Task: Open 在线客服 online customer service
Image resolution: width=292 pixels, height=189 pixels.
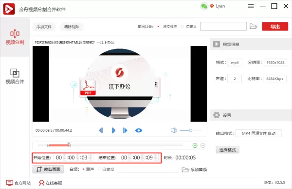Action: pyautogui.click(x=51, y=183)
